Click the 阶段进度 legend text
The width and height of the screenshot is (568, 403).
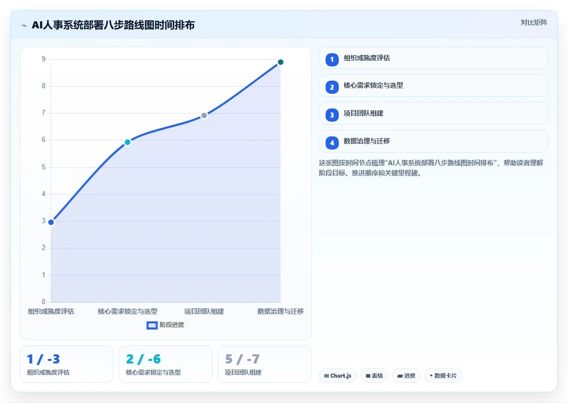pos(172,325)
